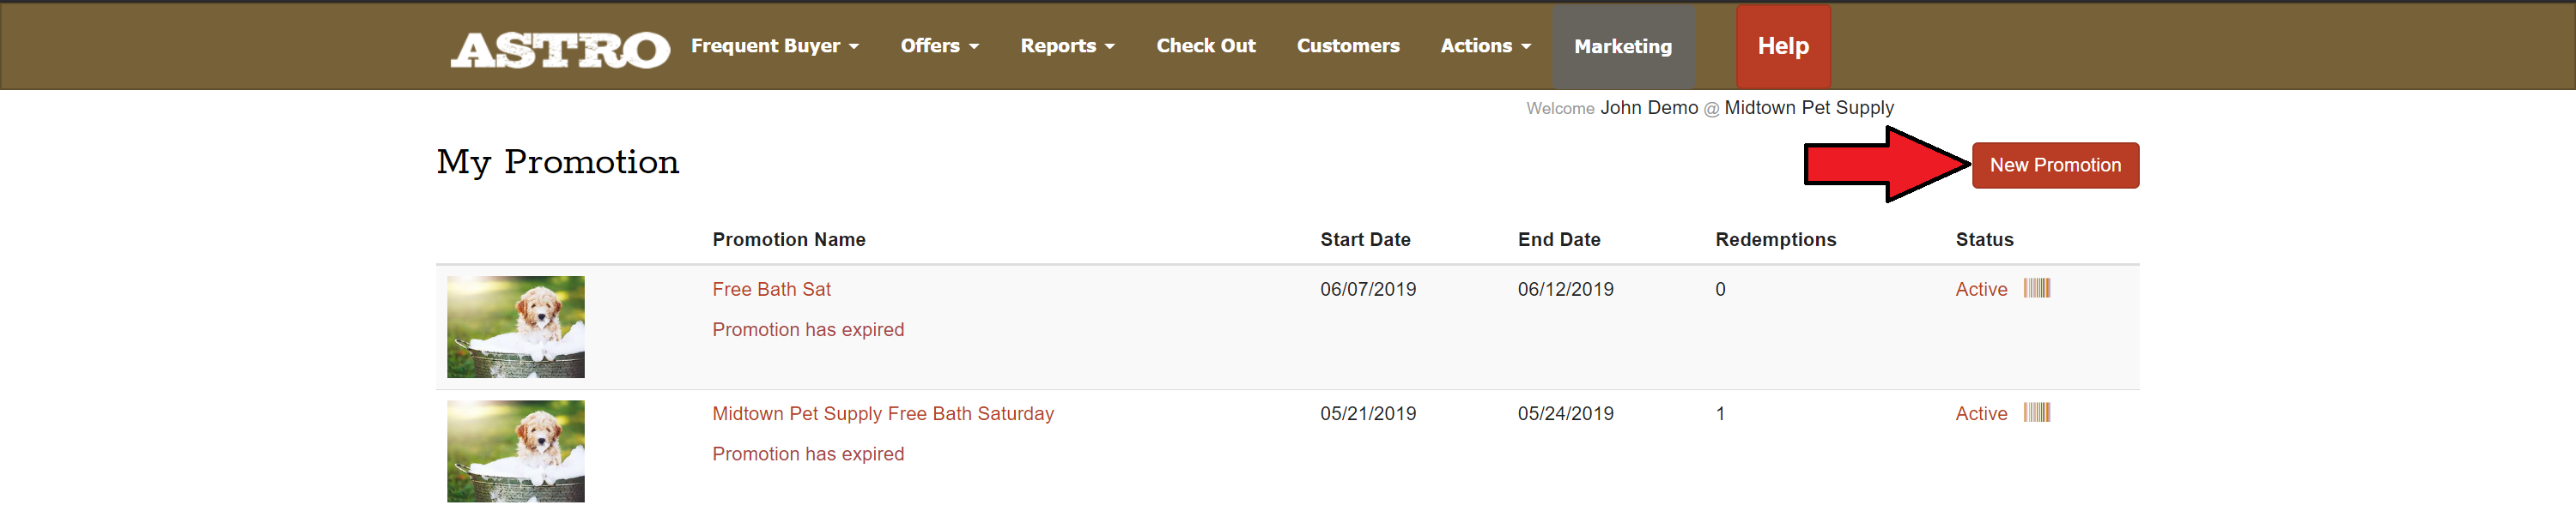Open the Frequent Buyer dropdown menu
This screenshot has height=505, width=2576.
click(774, 46)
